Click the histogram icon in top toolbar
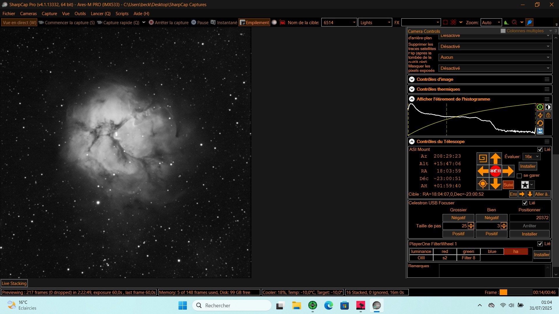Image resolution: width=559 pixels, height=314 pixels. pos(506,22)
